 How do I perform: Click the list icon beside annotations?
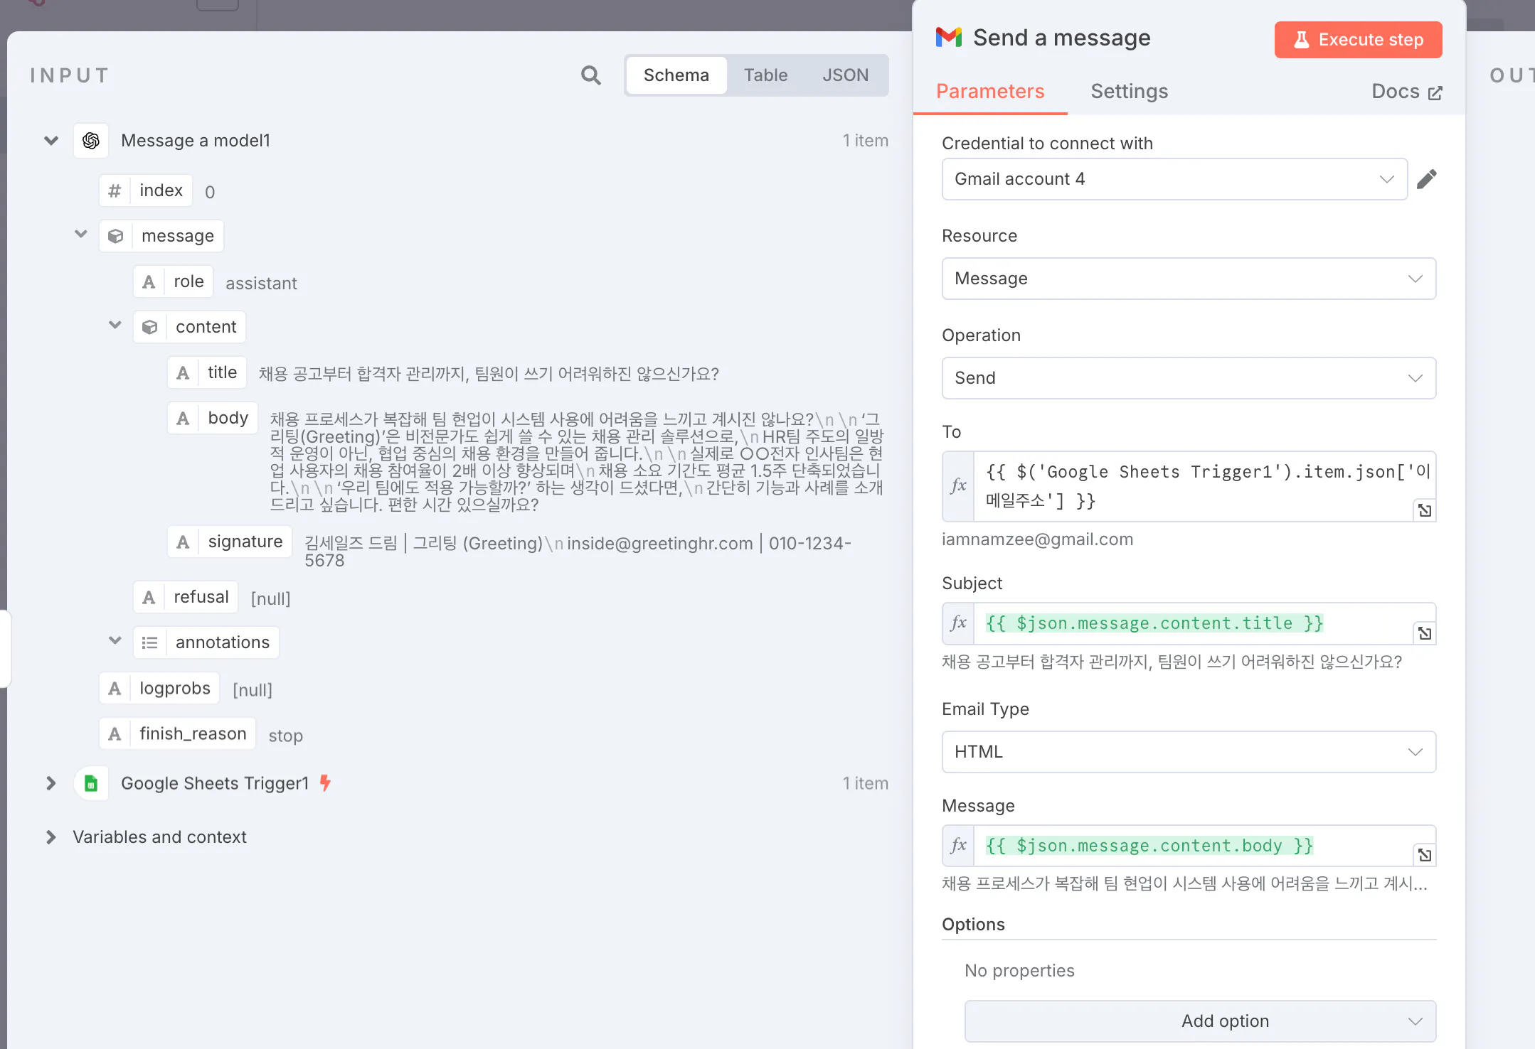pyautogui.click(x=150, y=642)
